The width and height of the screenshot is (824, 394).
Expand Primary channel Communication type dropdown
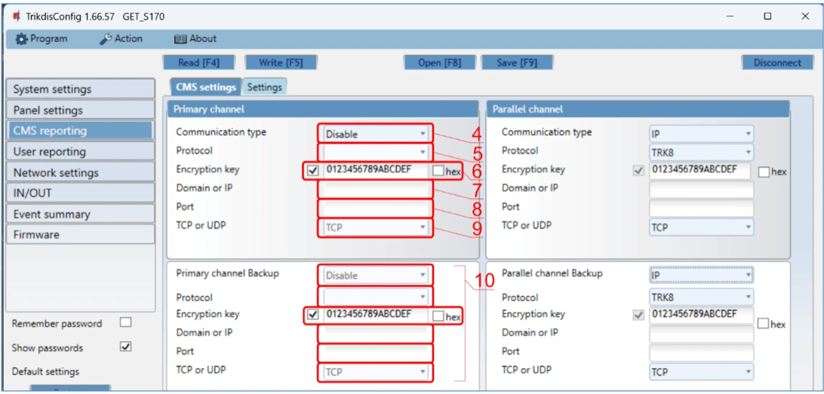coord(376,134)
